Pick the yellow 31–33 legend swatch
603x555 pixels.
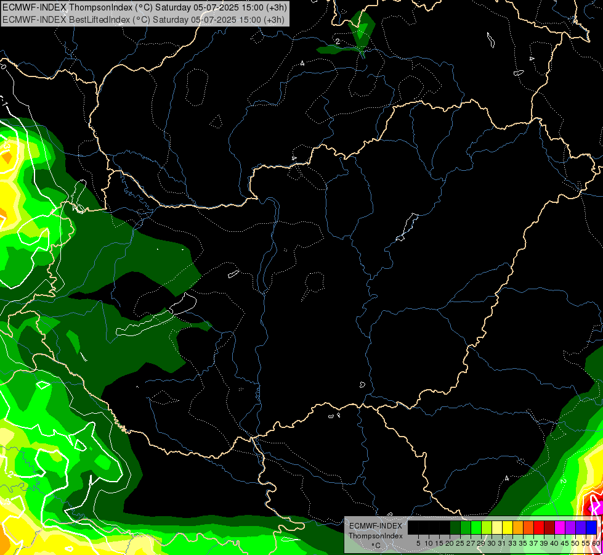click(x=508, y=527)
